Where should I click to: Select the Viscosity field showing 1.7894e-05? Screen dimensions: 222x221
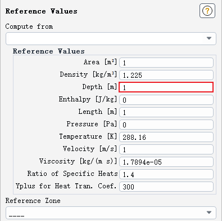pyautogui.click(x=166, y=162)
